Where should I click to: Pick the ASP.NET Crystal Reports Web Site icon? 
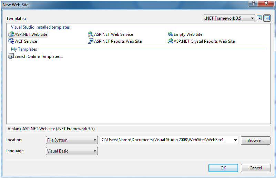point(170,41)
